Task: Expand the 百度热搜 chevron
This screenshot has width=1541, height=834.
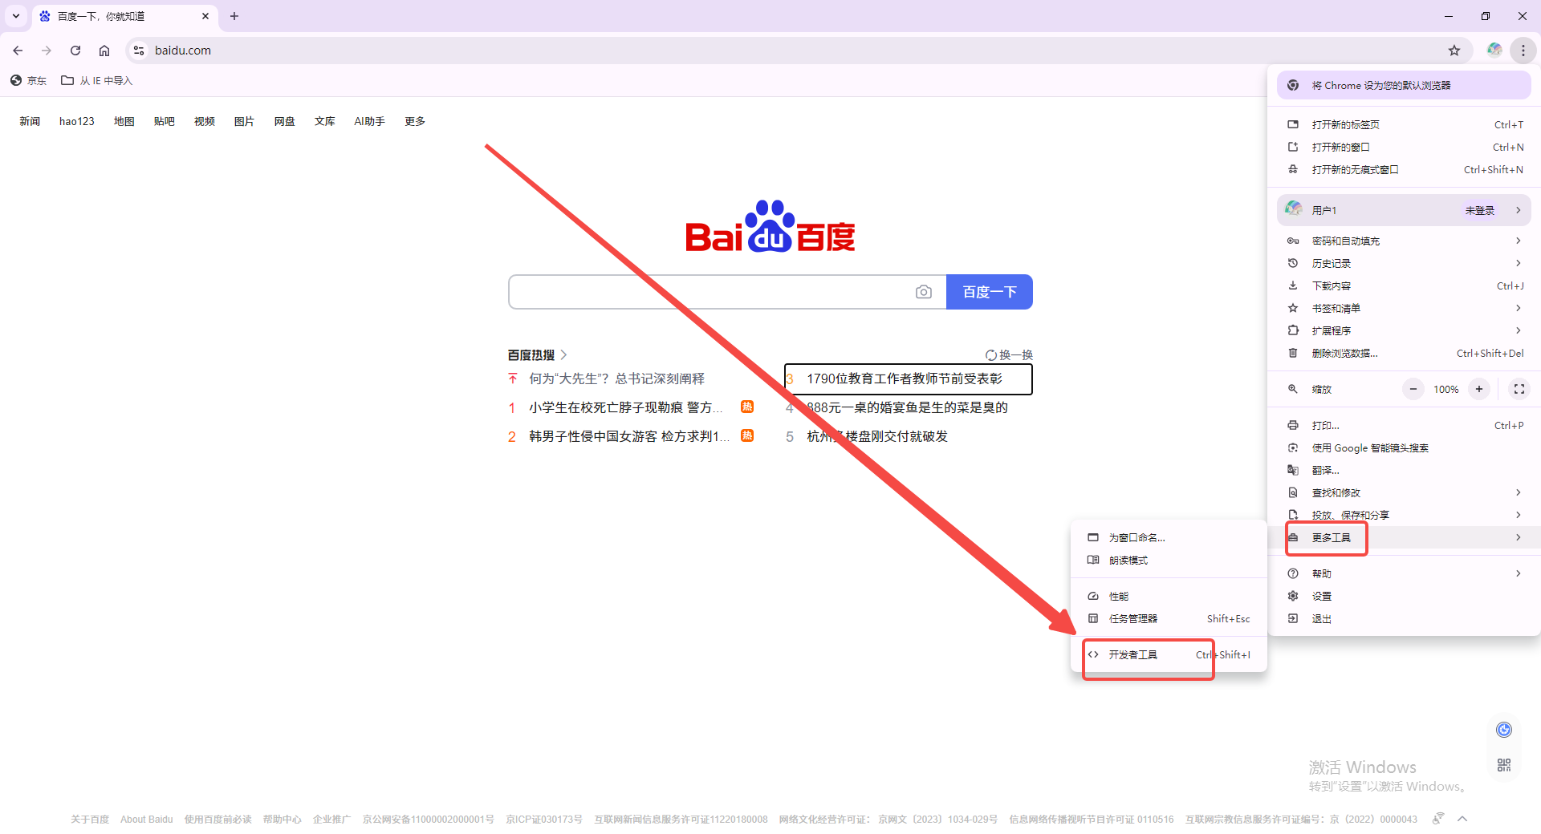Action: click(x=563, y=354)
